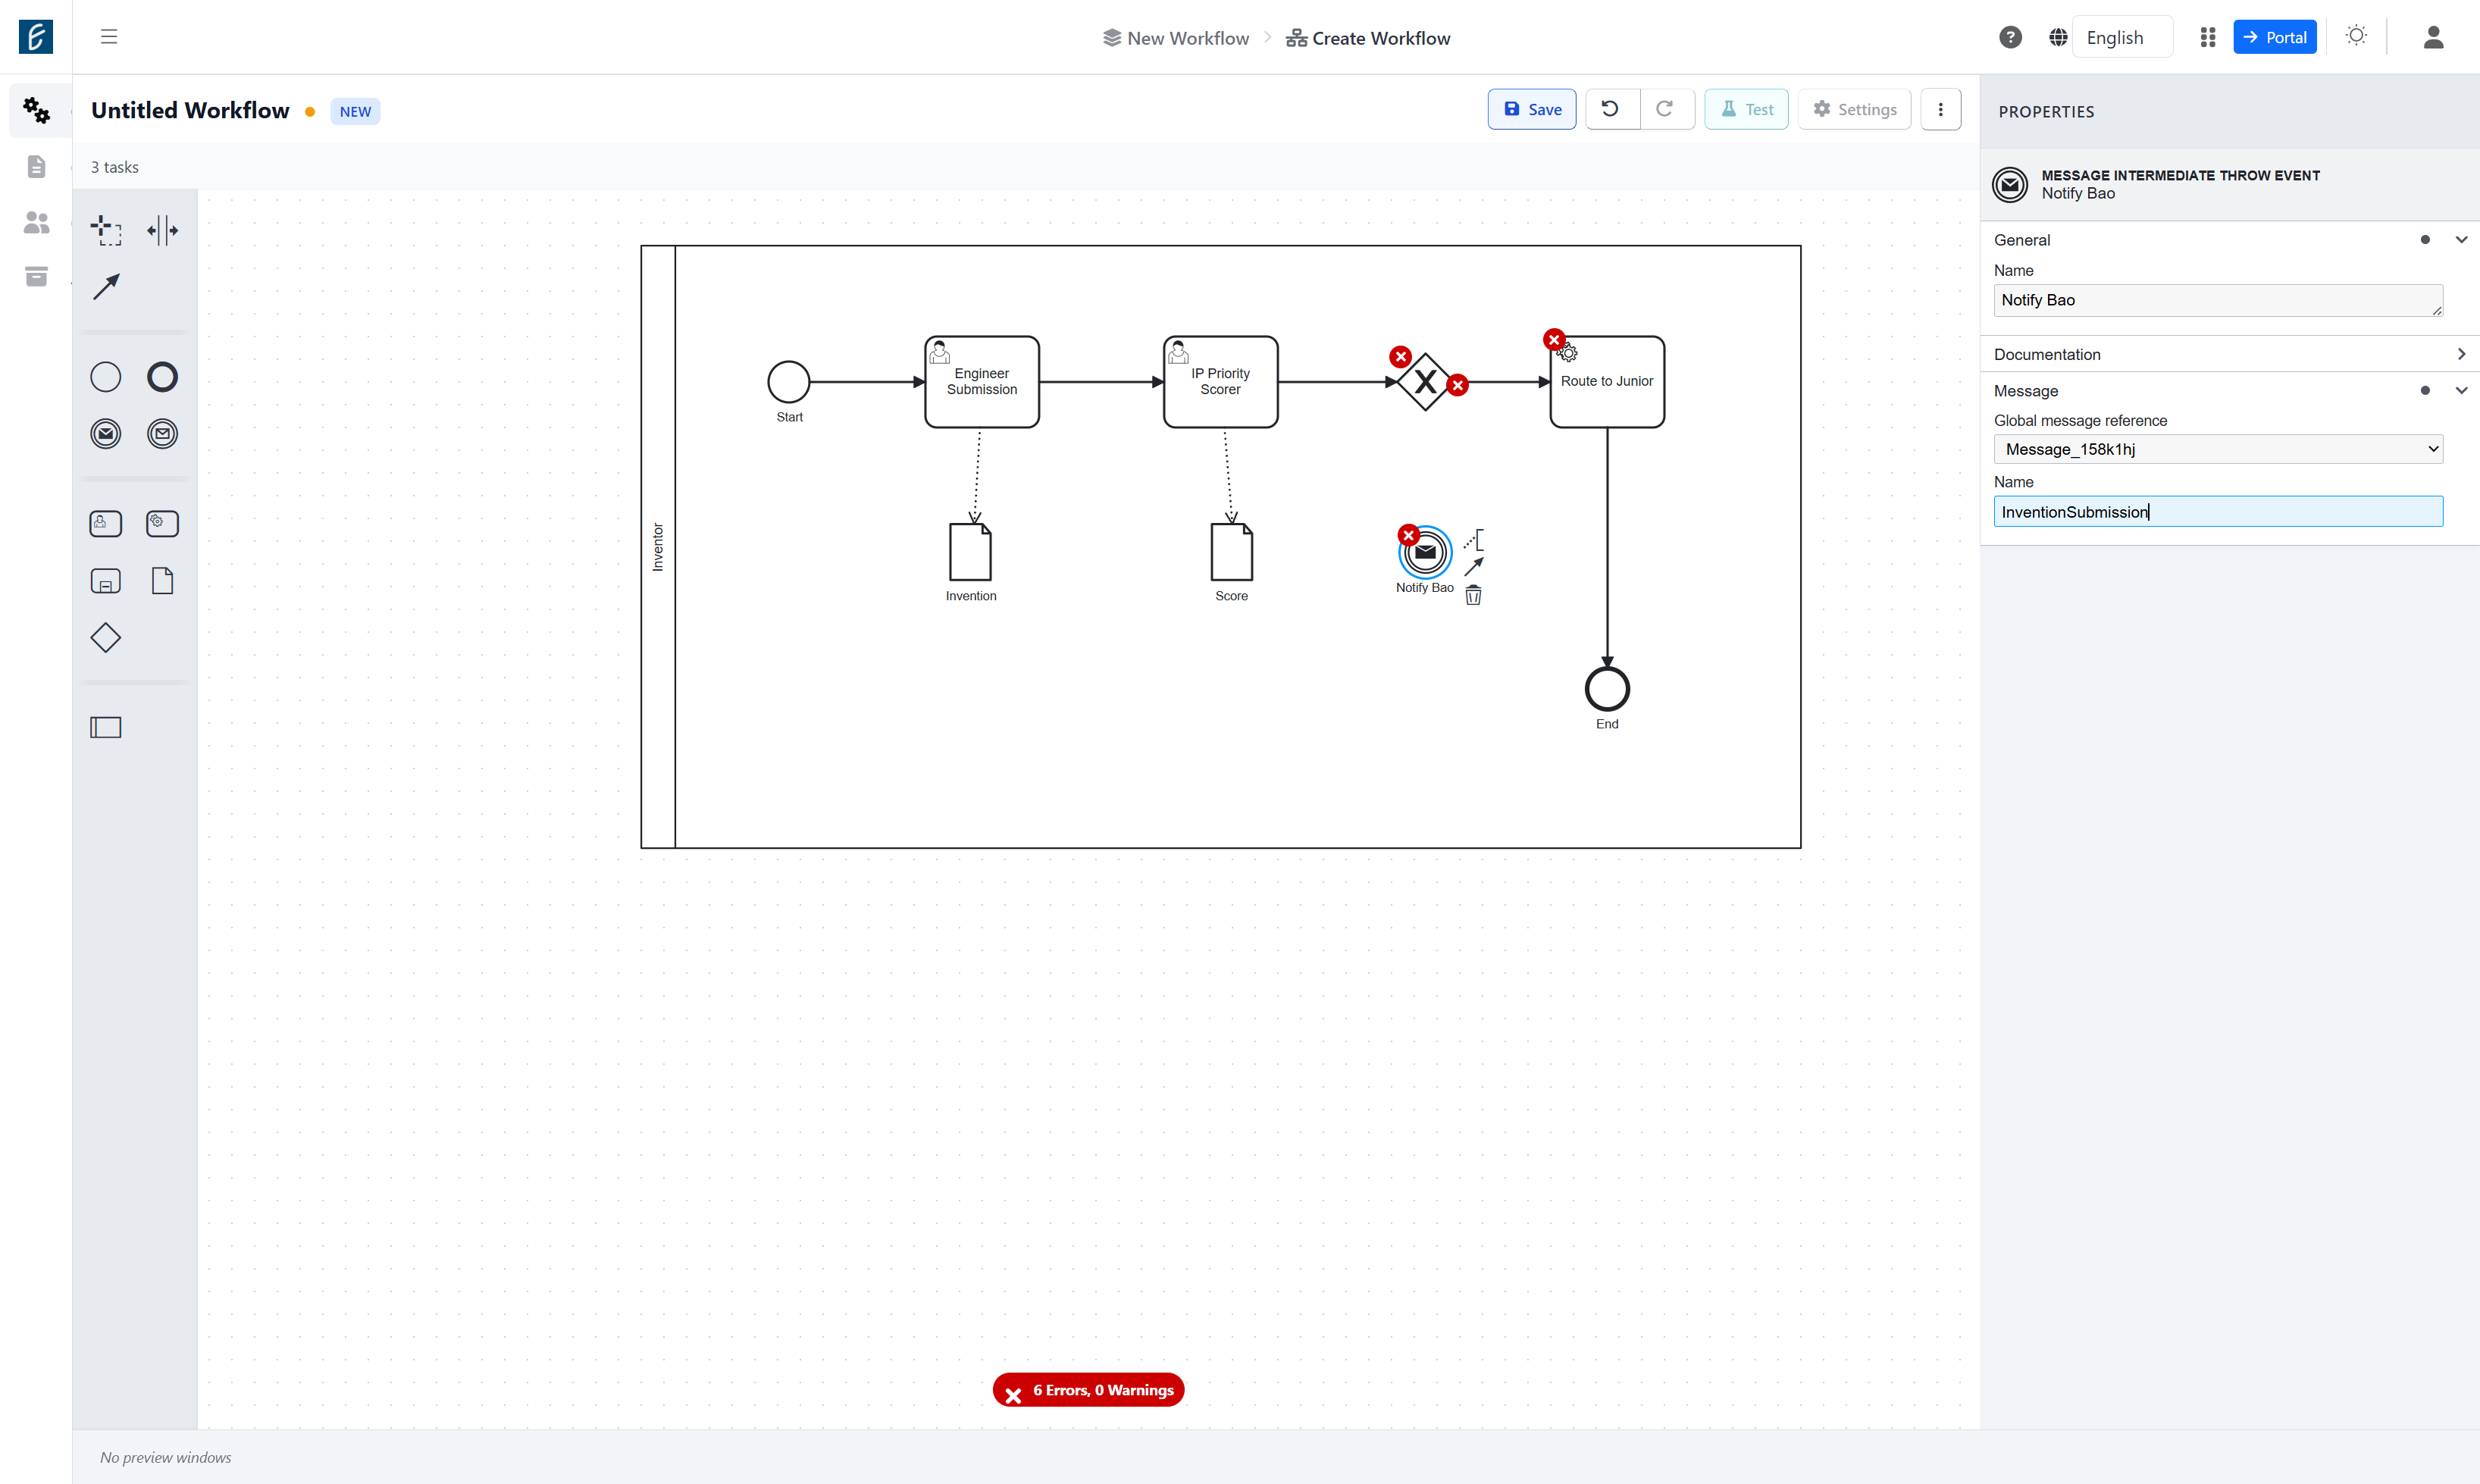Expand the Documentation section
The width and height of the screenshot is (2480, 1484).
tap(2461, 354)
